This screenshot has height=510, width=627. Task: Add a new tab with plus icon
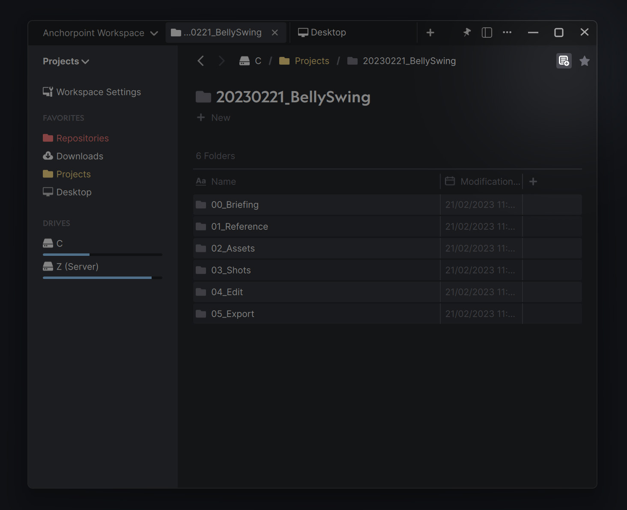tap(430, 33)
